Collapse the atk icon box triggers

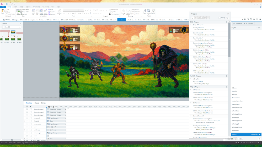pos(191,90)
